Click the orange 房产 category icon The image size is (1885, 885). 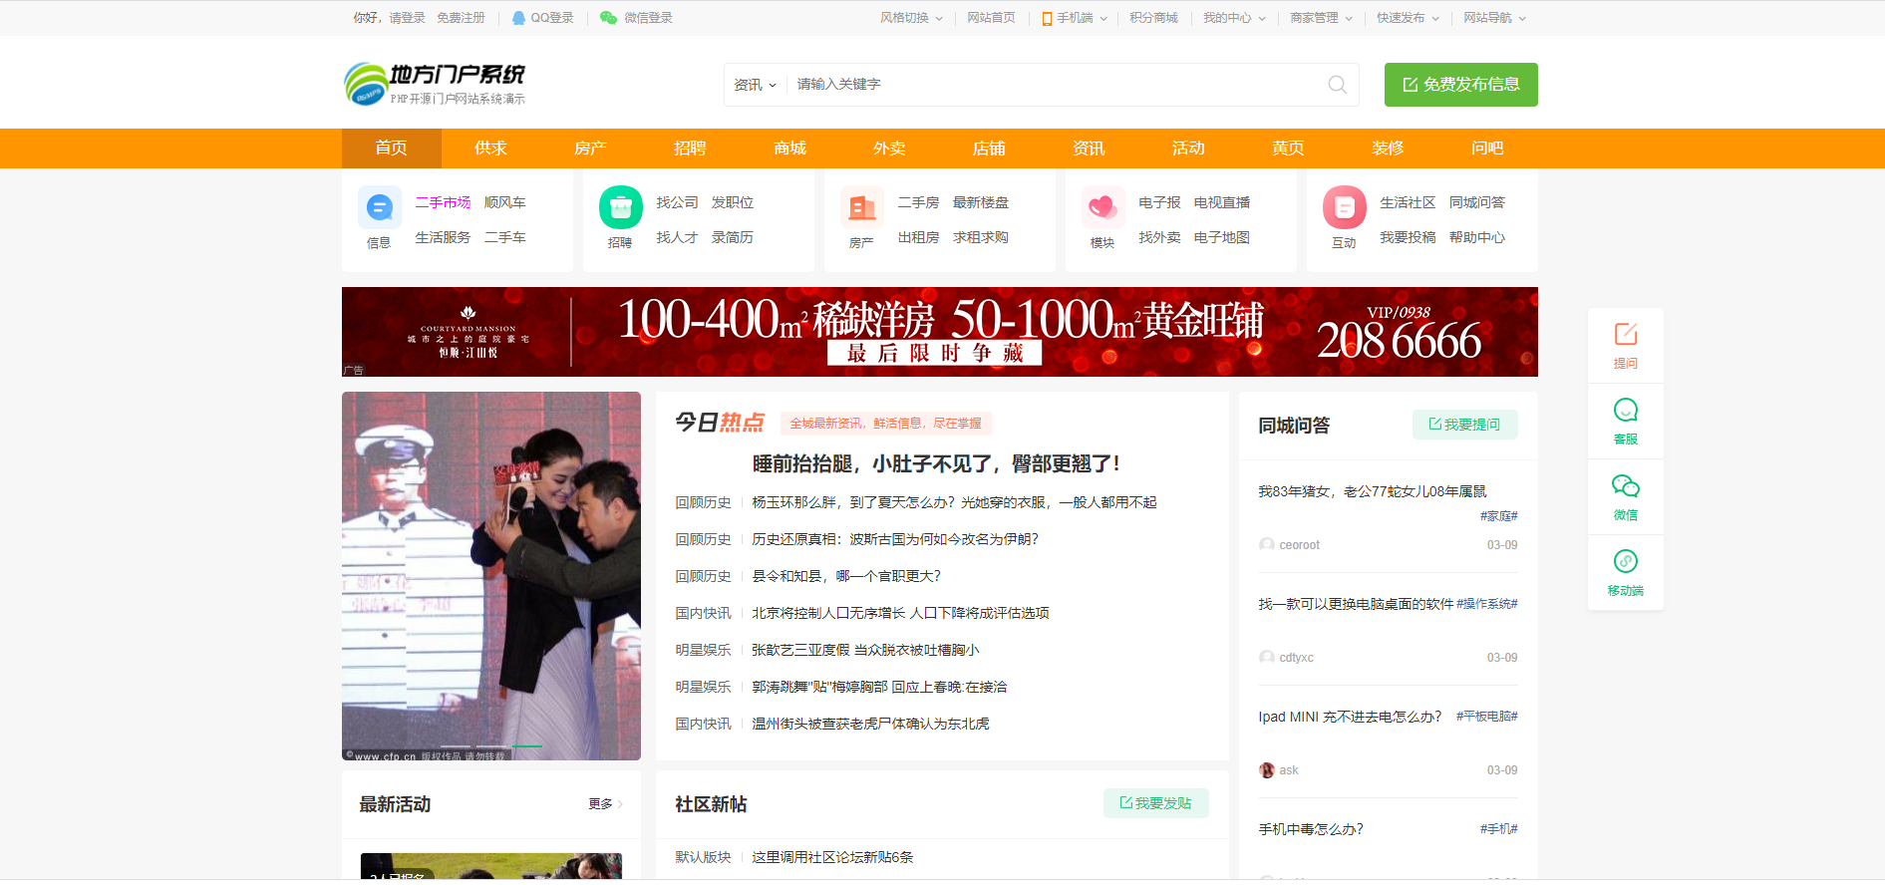pos(861,207)
